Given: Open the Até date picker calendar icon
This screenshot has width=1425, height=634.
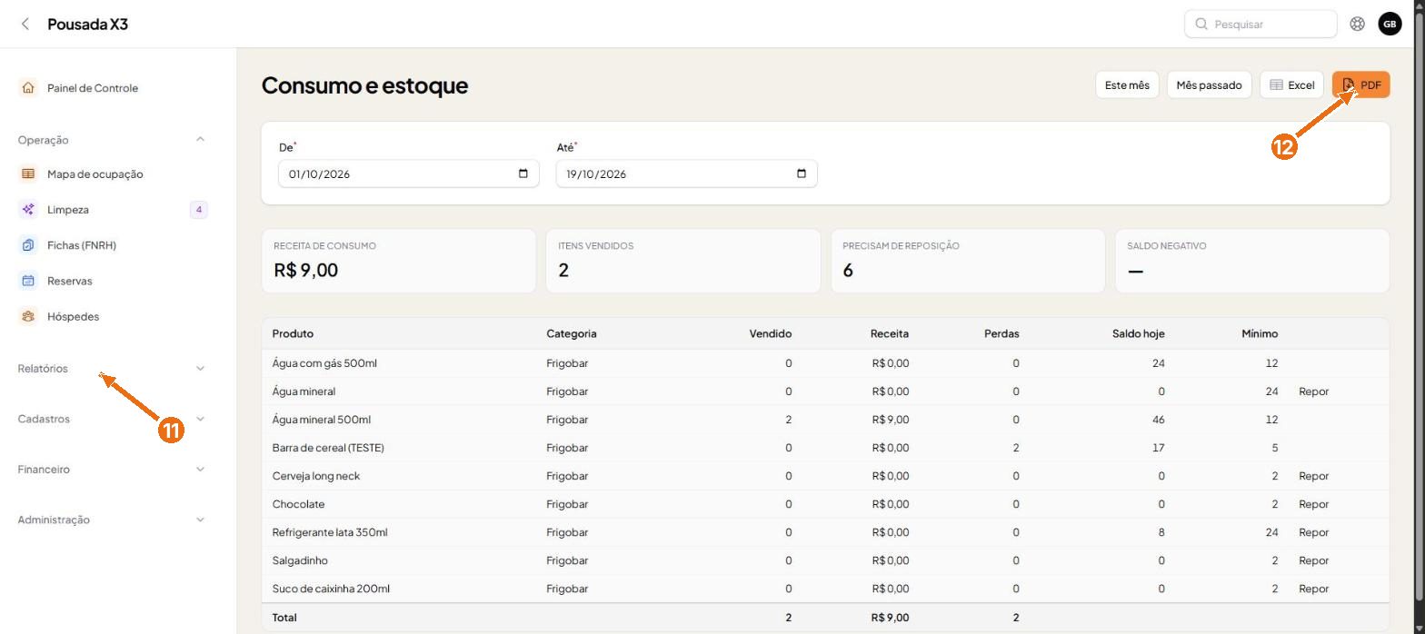Looking at the screenshot, I should click(801, 173).
